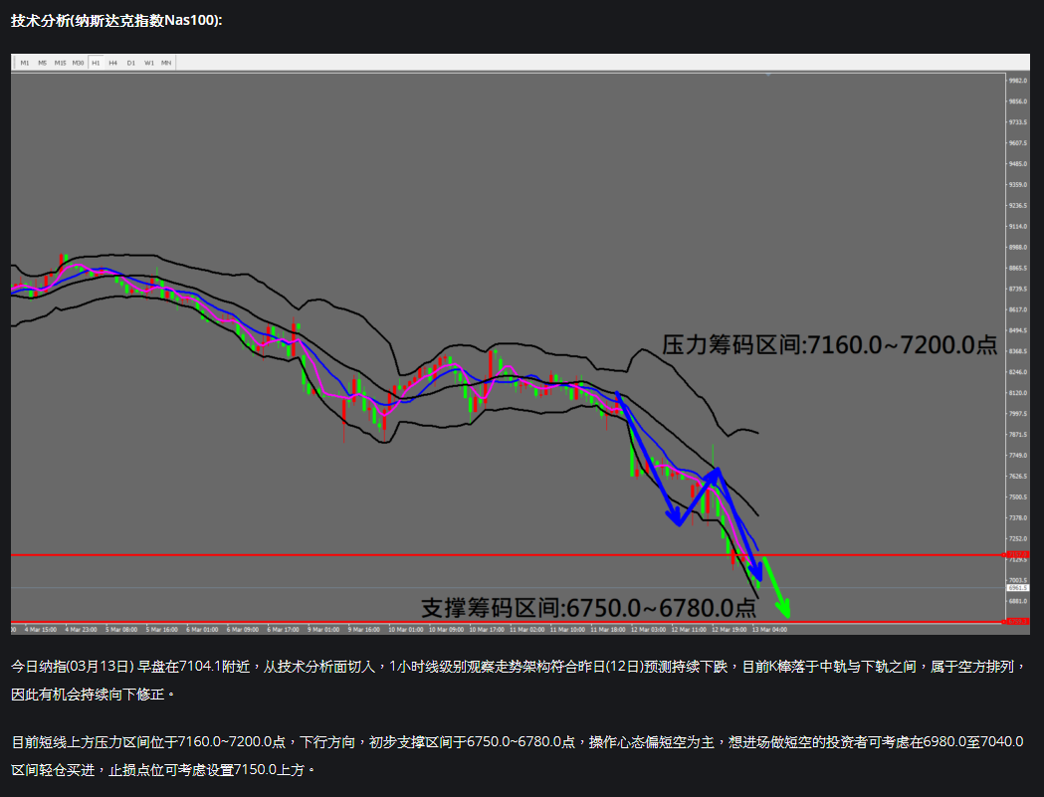1044x797 pixels.
Task: Click the active H1 timeframe button
Action: (x=96, y=63)
